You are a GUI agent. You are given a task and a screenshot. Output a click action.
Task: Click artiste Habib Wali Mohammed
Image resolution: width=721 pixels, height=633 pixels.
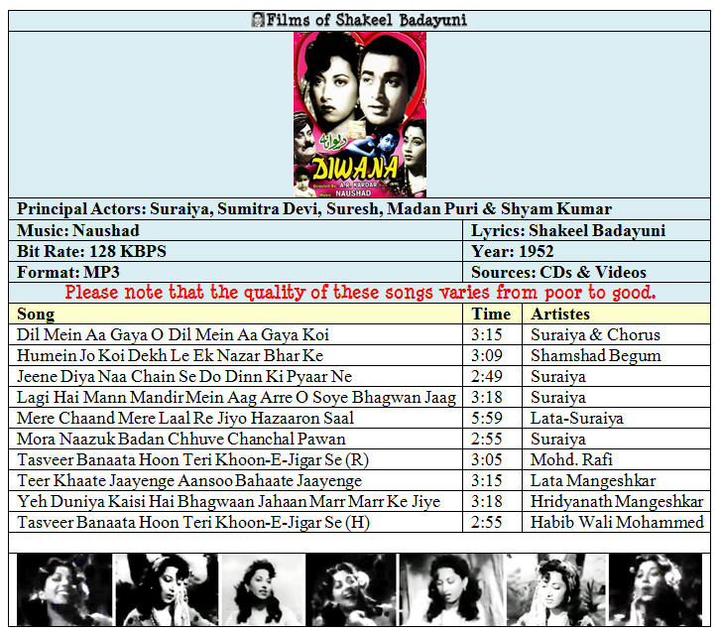click(x=617, y=523)
